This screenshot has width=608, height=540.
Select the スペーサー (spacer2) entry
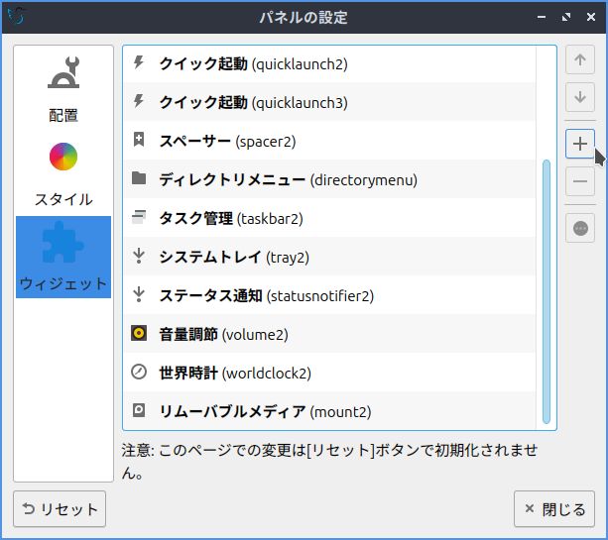[x=329, y=141]
